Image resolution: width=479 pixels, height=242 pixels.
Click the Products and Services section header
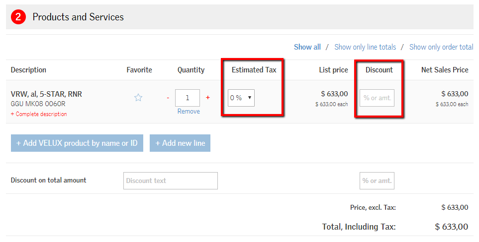point(78,17)
